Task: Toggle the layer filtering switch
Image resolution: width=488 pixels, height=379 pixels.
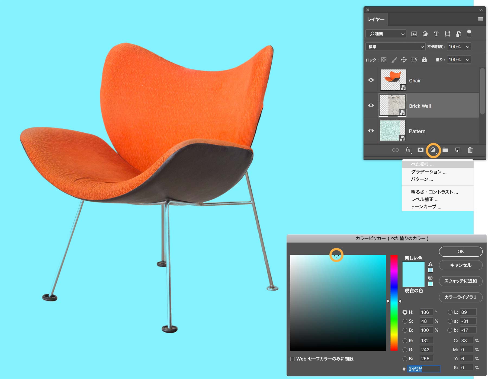Action: point(469,34)
